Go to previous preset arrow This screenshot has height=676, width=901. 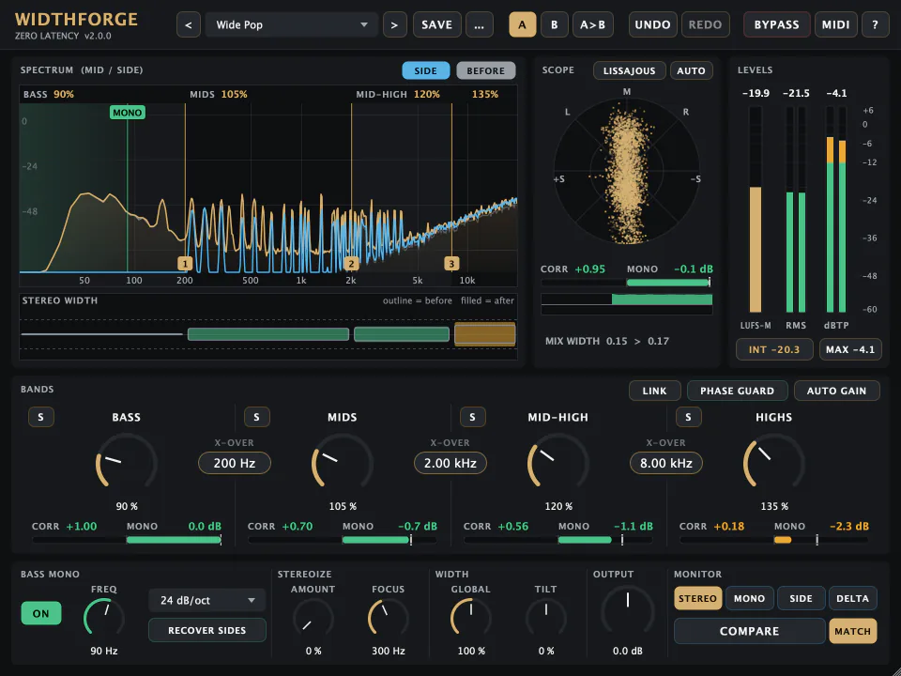tap(189, 24)
